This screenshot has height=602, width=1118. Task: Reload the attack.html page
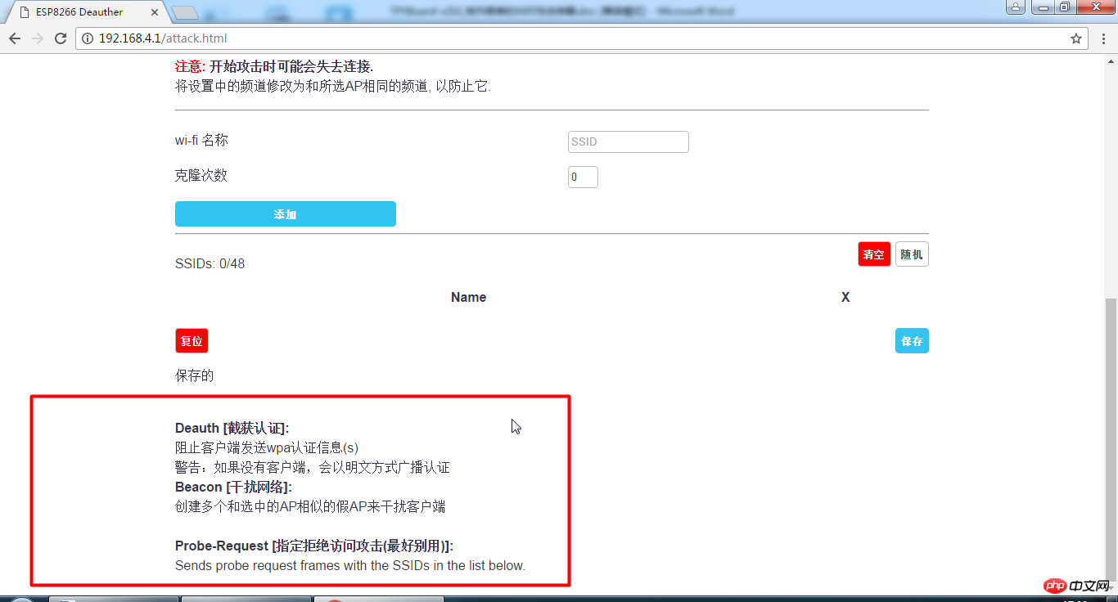coord(61,38)
